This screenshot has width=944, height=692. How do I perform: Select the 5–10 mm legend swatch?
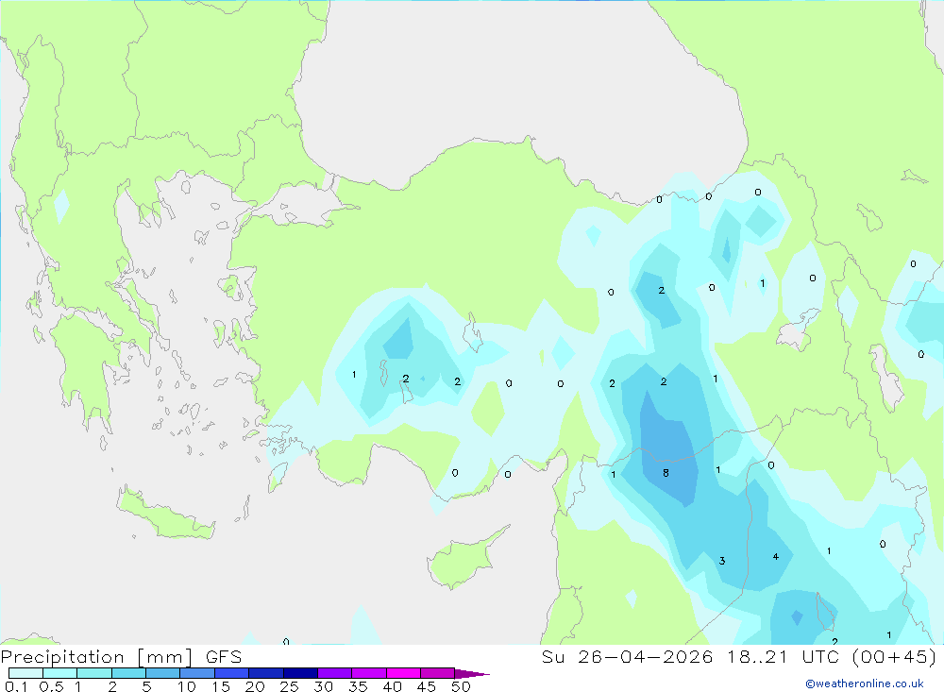point(163,673)
